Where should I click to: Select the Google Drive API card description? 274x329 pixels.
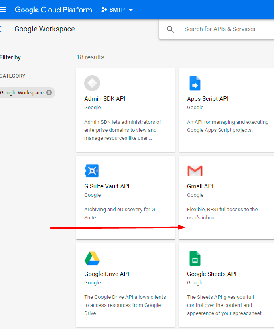(125, 305)
